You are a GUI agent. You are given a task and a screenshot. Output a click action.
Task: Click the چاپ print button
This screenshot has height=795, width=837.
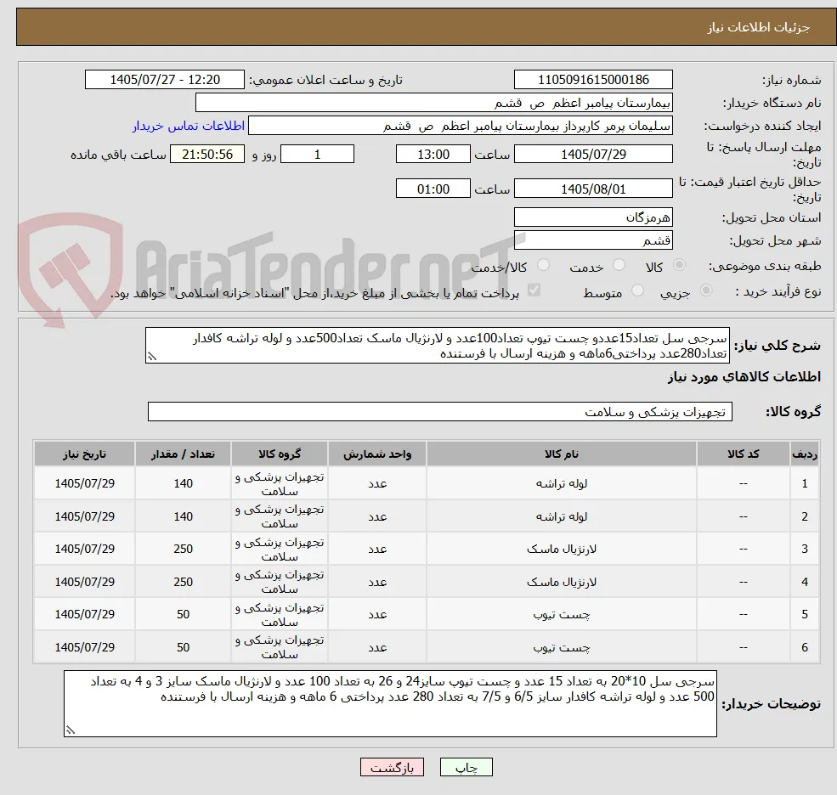[466, 767]
